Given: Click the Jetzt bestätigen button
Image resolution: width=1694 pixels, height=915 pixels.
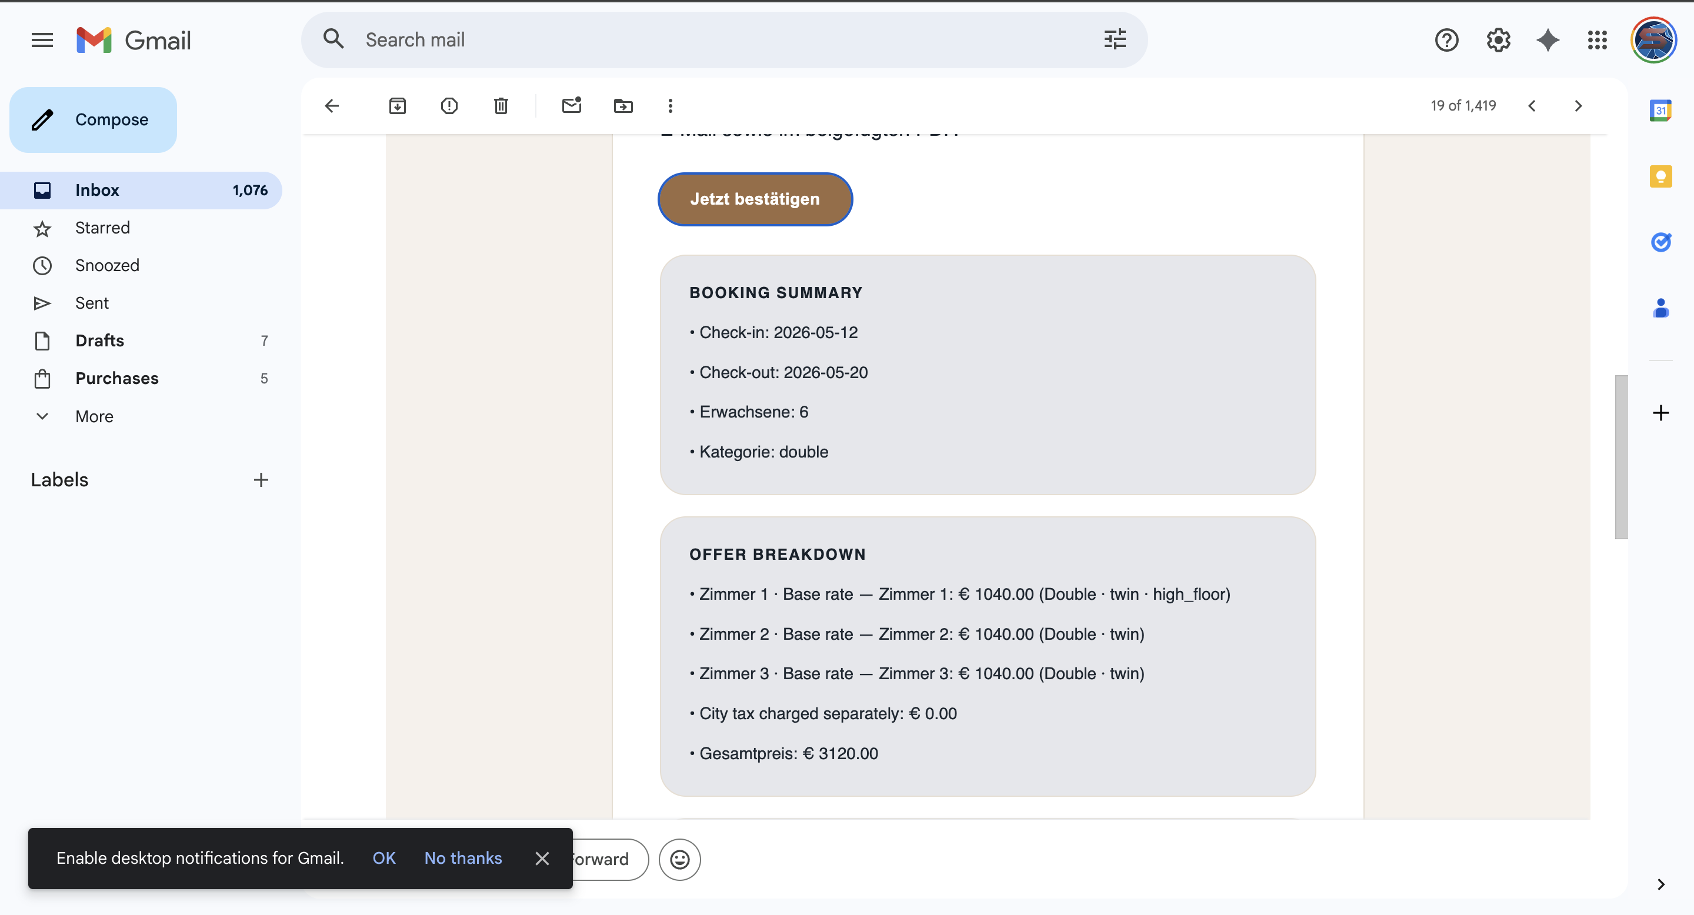Looking at the screenshot, I should [x=755, y=199].
